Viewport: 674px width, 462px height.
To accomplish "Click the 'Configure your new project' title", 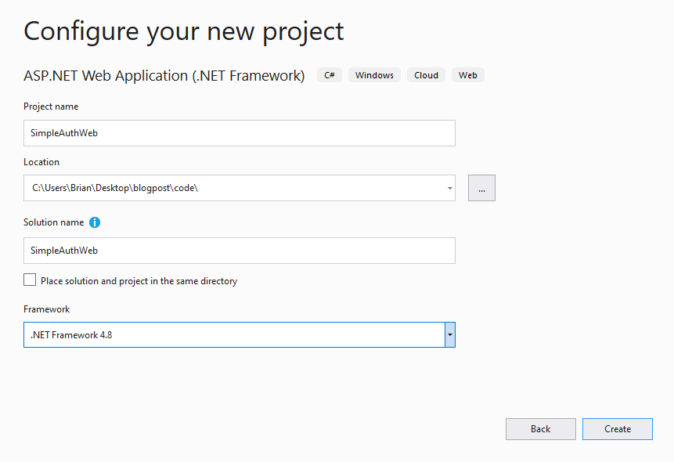I will coord(183,31).
